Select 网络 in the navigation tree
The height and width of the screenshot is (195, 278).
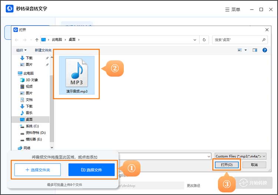coord(24,148)
